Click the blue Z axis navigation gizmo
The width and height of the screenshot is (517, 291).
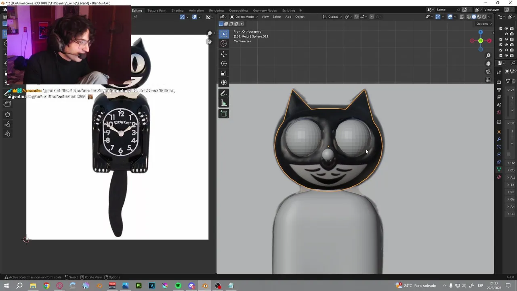coord(481,32)
